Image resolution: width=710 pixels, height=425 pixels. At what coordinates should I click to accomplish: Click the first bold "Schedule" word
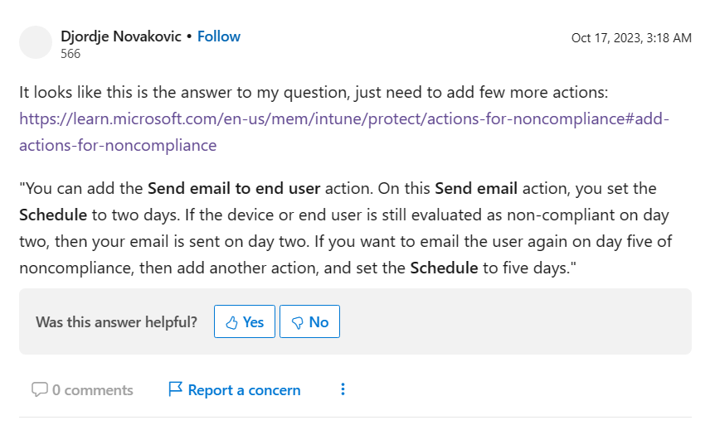[53, 215]
